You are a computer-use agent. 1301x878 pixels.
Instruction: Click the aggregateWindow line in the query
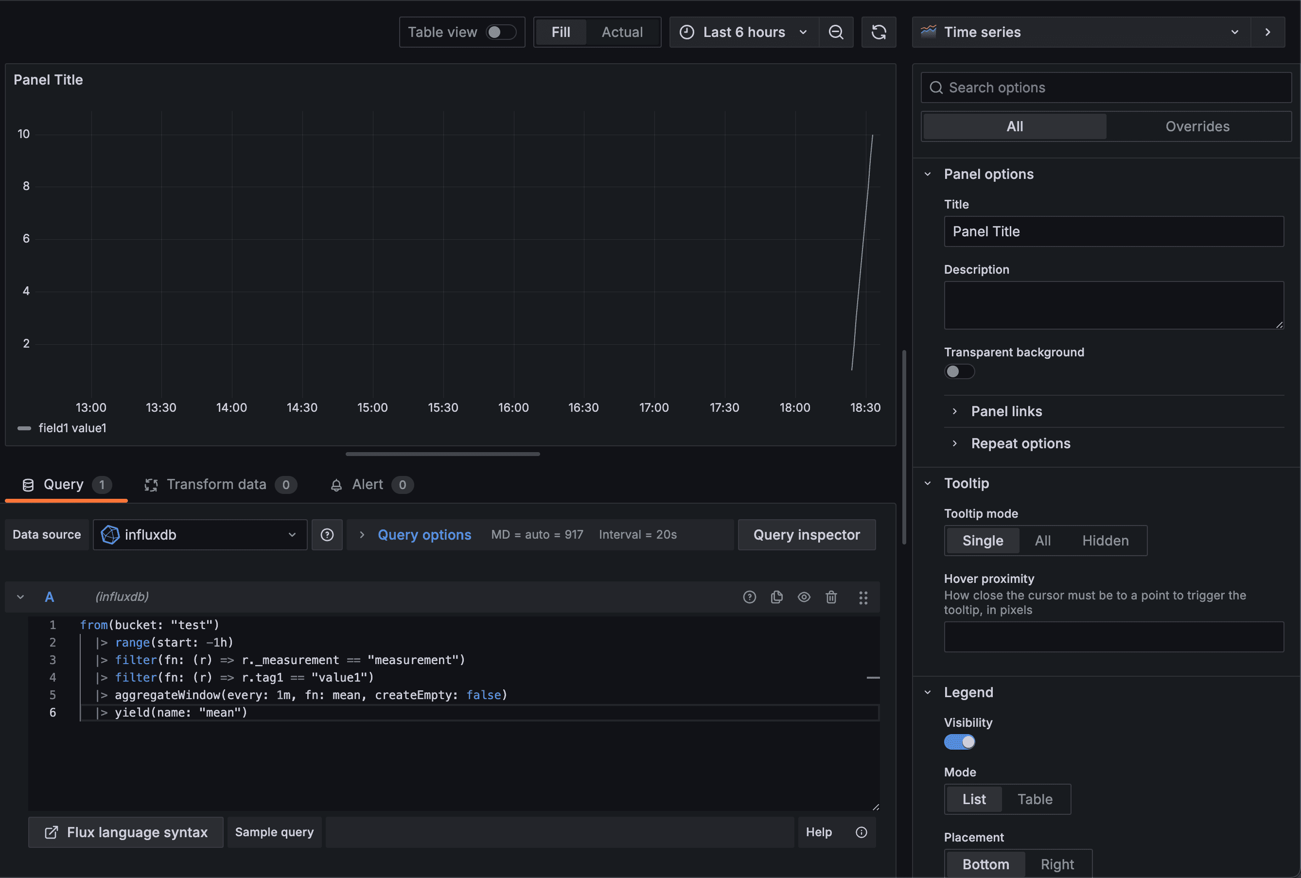pos(301,696)
